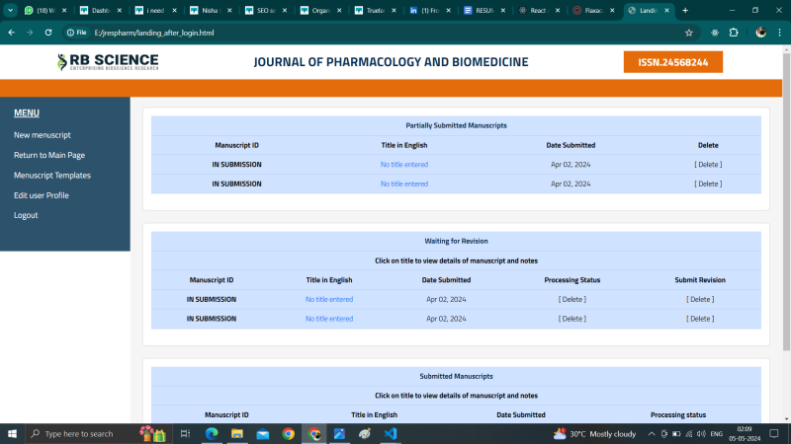791x444 pixels.
Task: Open File Explorer from the taskbar
Action: [236, 433]
